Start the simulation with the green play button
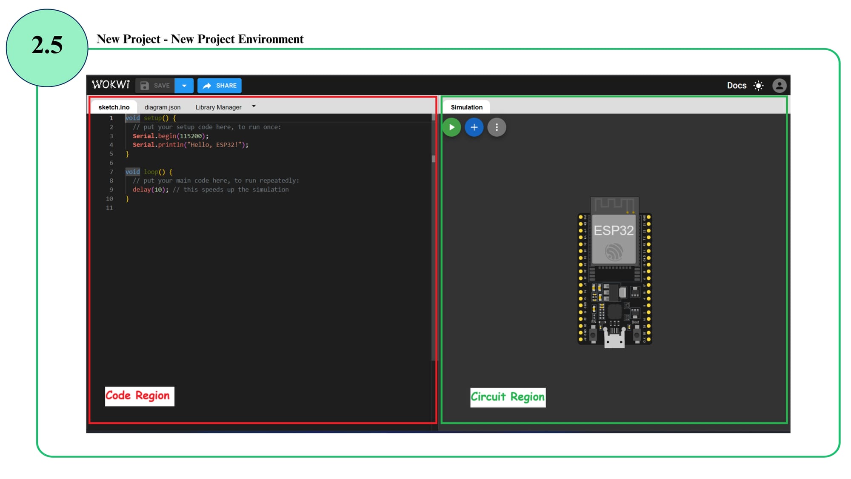This screenshot has height=479, width=851. tap(451, 127)
